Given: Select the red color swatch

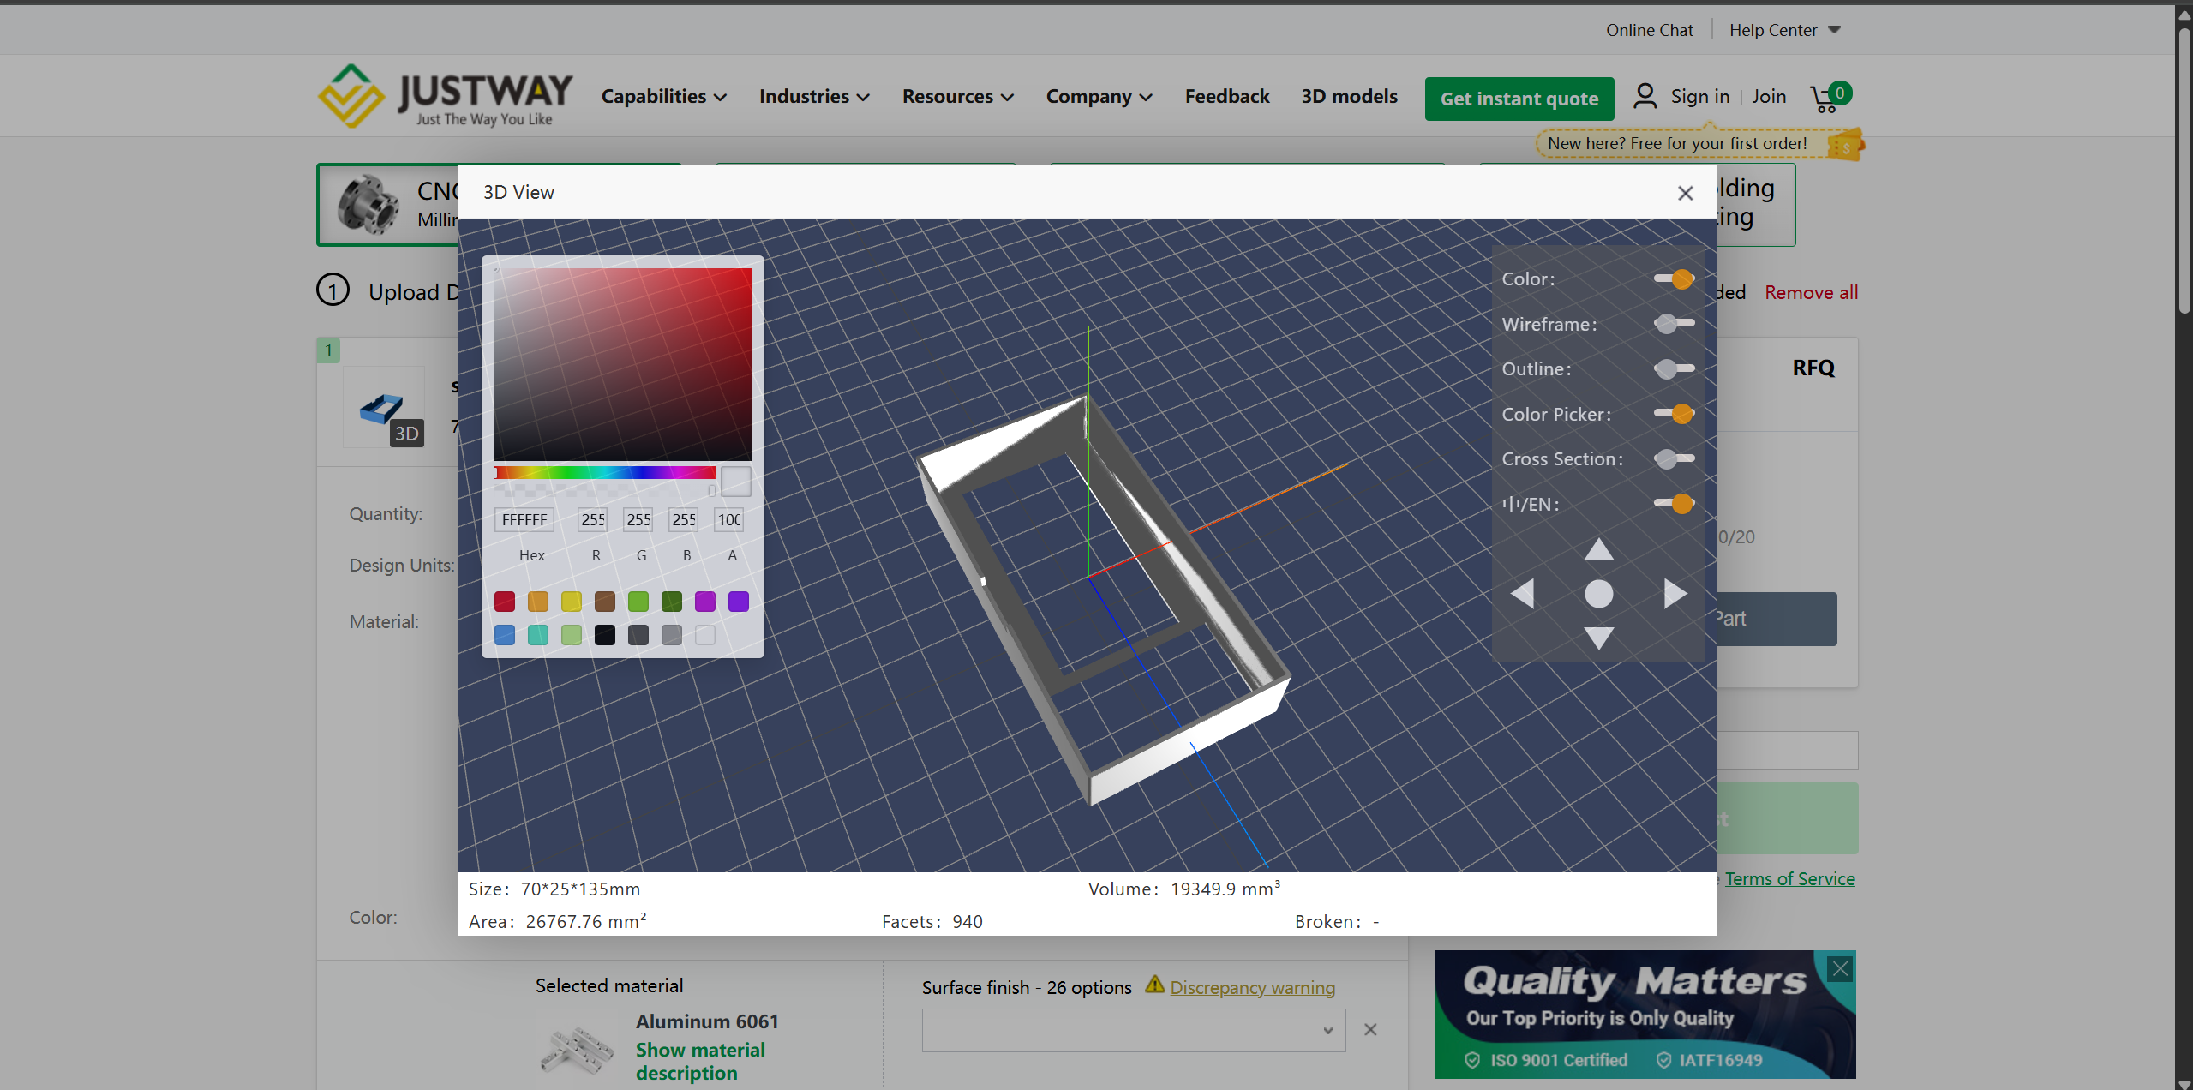Looking at the screenshot, I should point(505,602).
